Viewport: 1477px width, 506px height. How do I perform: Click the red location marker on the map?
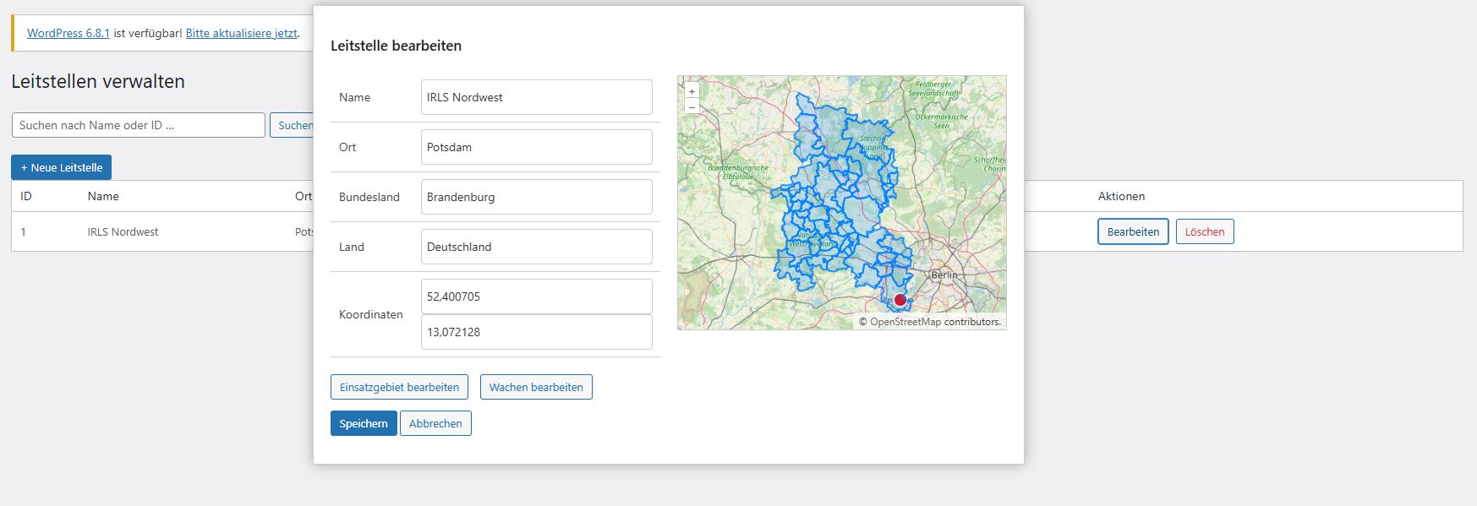point(900,300)
